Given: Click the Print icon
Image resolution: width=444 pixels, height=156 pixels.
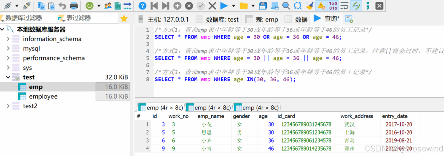Looking at the screenshot, I should pos(74,5).
